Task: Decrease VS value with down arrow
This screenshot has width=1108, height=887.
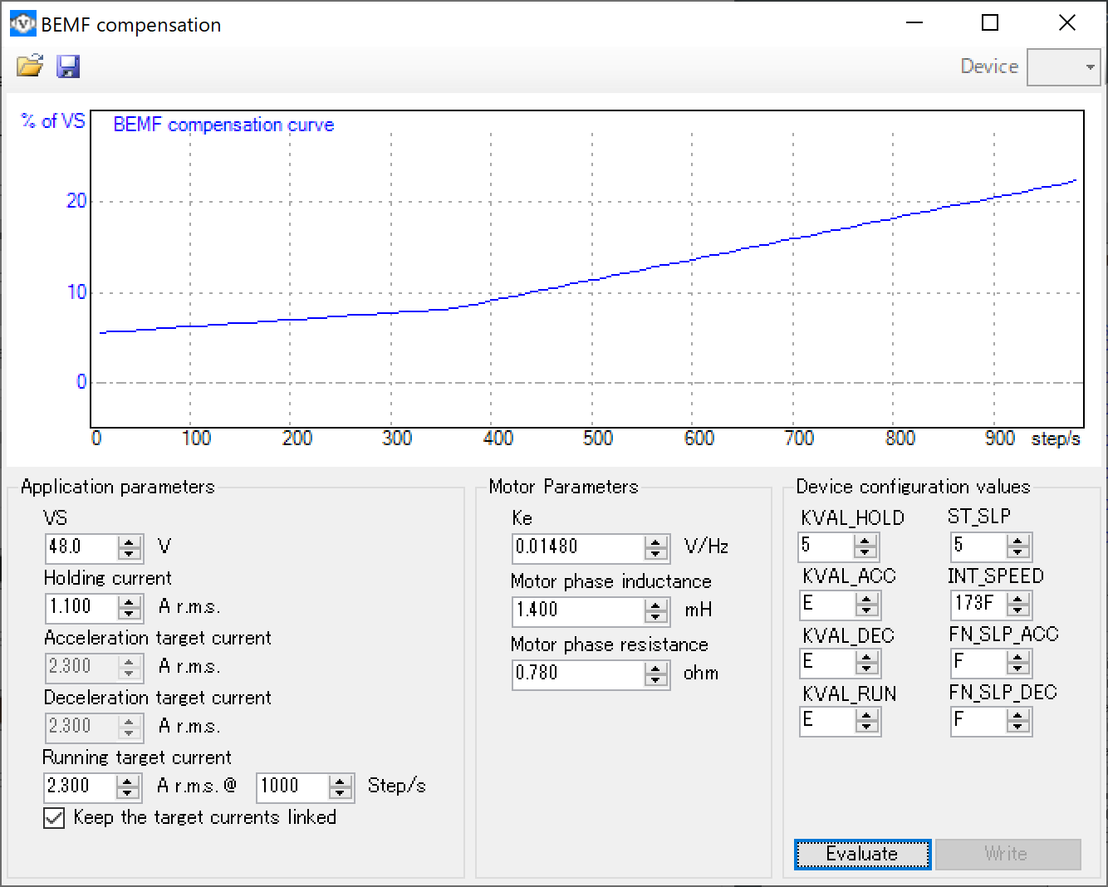Action: click(x=130, y=553)
